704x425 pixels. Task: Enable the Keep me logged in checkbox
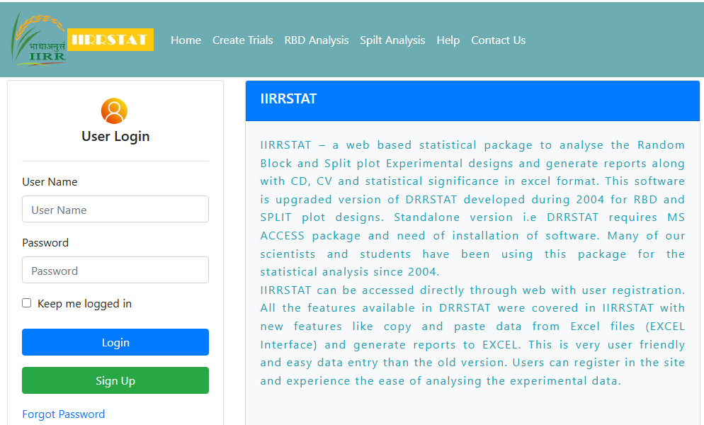point(27,303)
